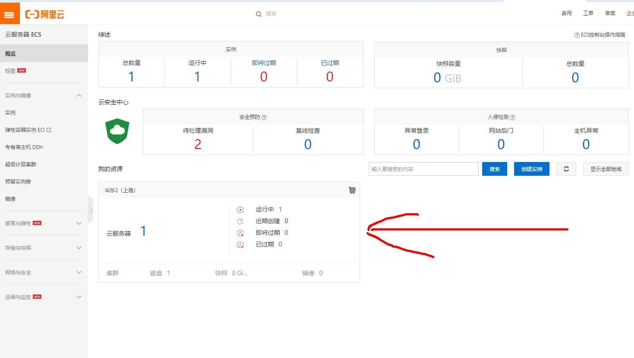Click the 磁盘 count in the card

pyautogui.click(x=169, y=273)
